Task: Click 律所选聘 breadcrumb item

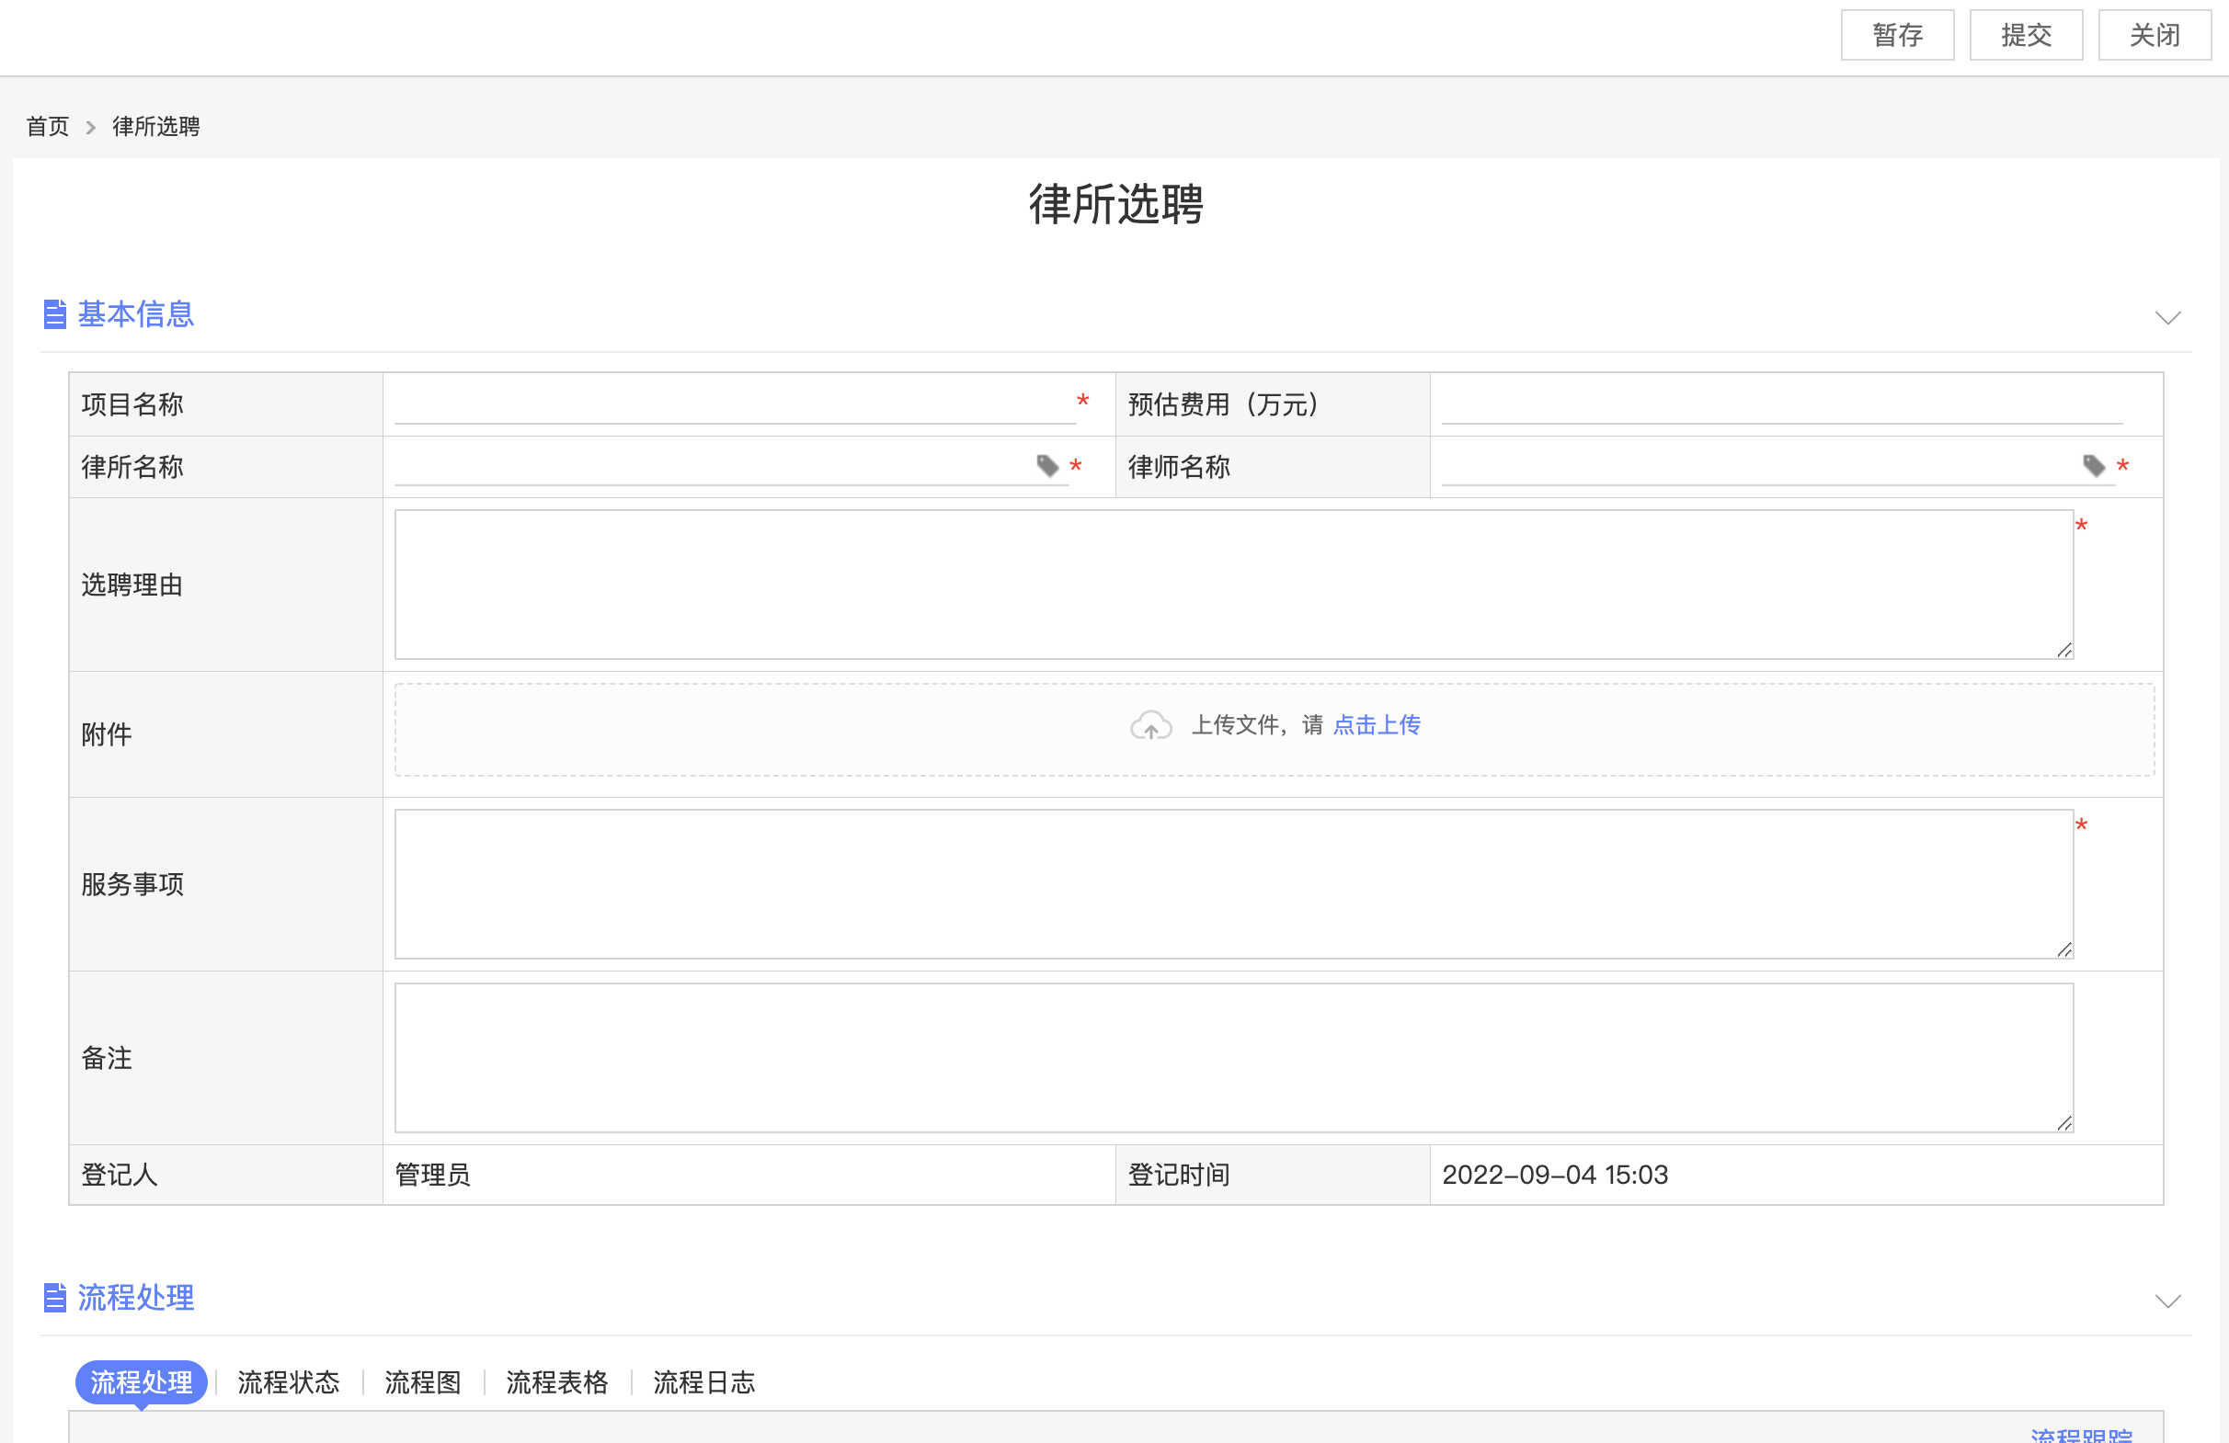Action: [156, 126]
